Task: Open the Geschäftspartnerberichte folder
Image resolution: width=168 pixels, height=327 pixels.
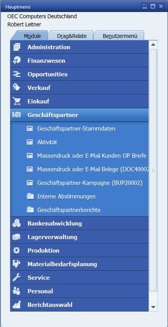Action: pos(69,210)
